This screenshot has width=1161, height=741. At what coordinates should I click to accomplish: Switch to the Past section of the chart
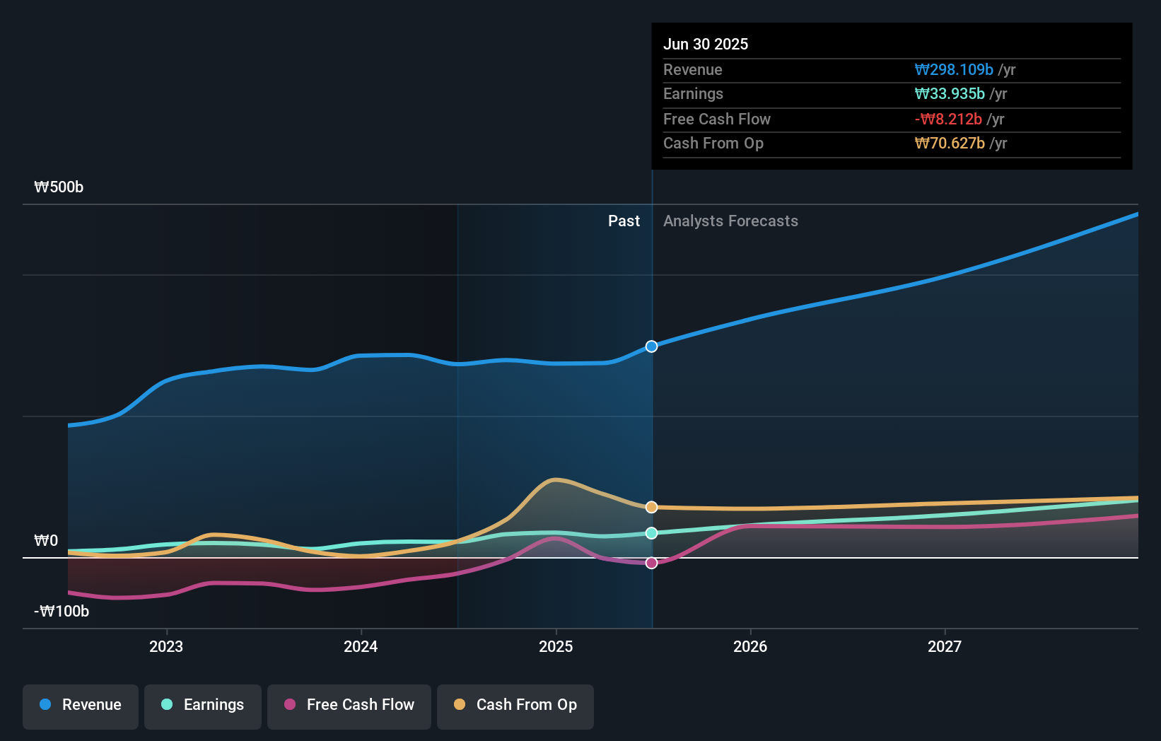pos(624,221)
